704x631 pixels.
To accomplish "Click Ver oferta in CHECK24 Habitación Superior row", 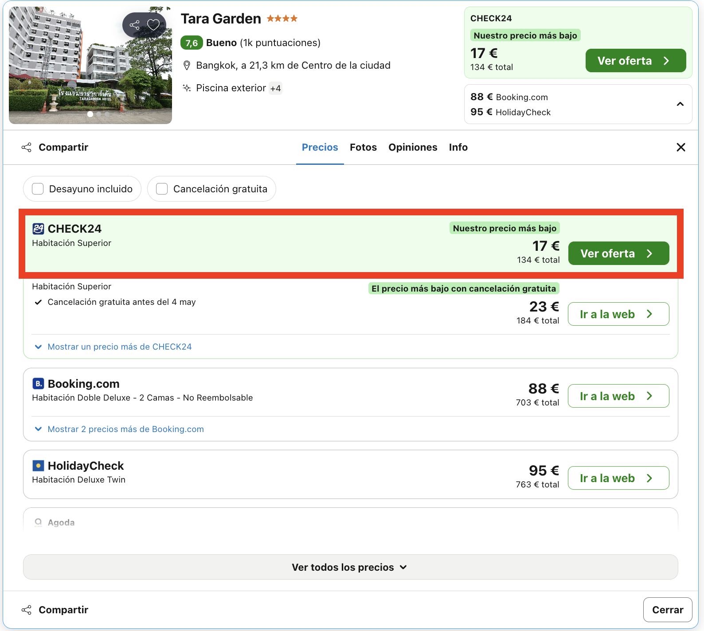I will pos(618,253).
